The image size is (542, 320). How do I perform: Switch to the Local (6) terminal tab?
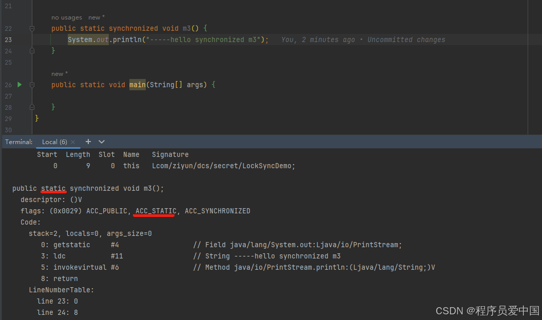pos(54,142)
